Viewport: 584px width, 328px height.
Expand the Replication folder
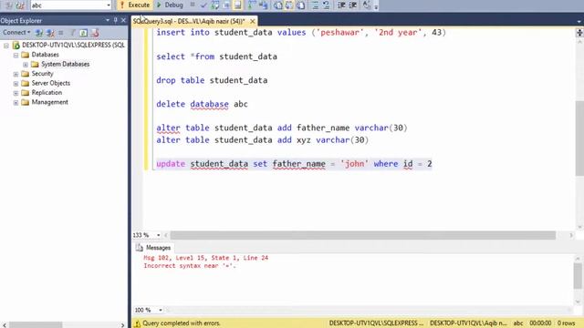click(16, 93)
